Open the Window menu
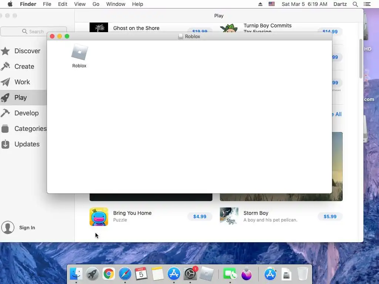Viewport: 379px width, 284px height. (116, 4)
